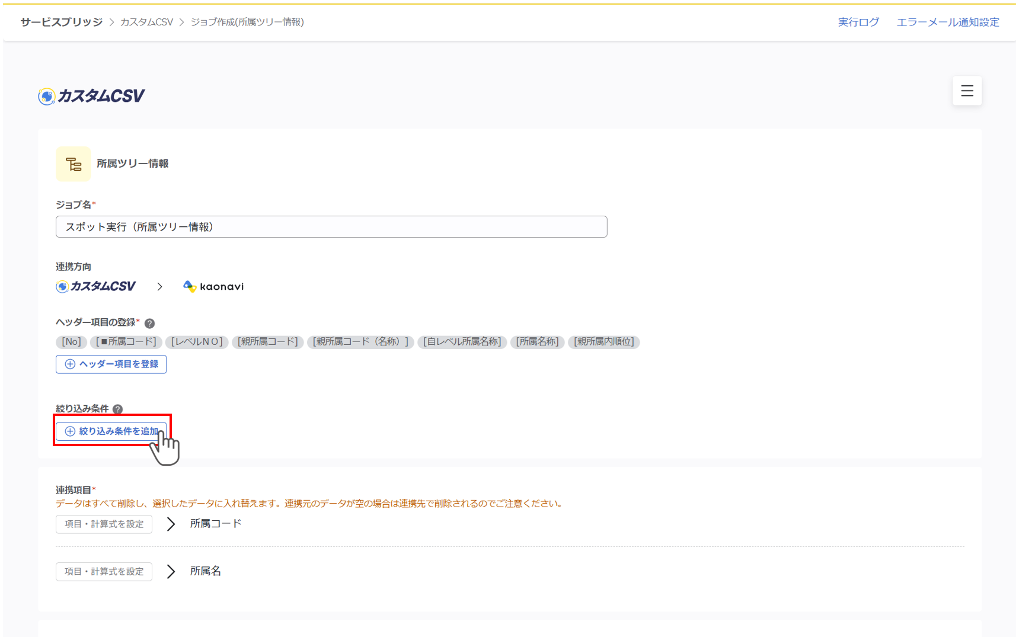Image resolution: width=1016 pixels, height=637 pixels.
Task: Click the カスタムCSV globe logo icon
Action: pos(46,95)
